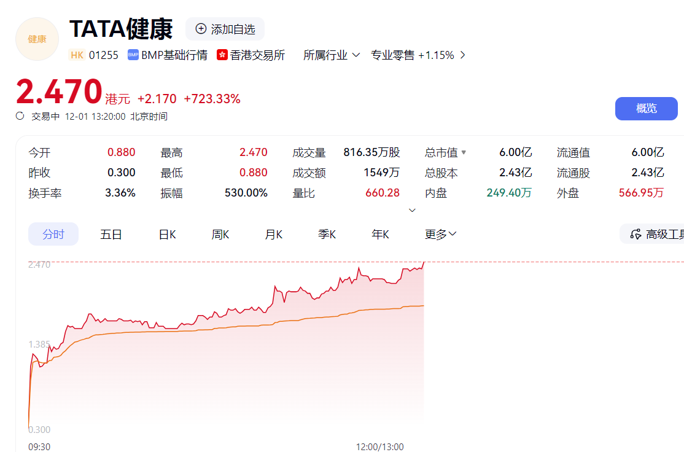Click the 健康 round stock logo
Viewport: 684px width, 452px height.
(37, 39)
